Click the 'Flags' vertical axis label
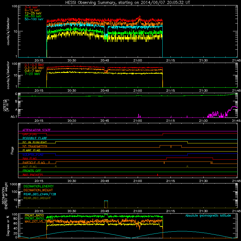Screen dimensions: 241x241 tap(12, 150)
